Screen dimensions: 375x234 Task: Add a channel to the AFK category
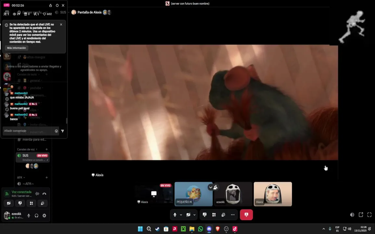coord(47,177)
